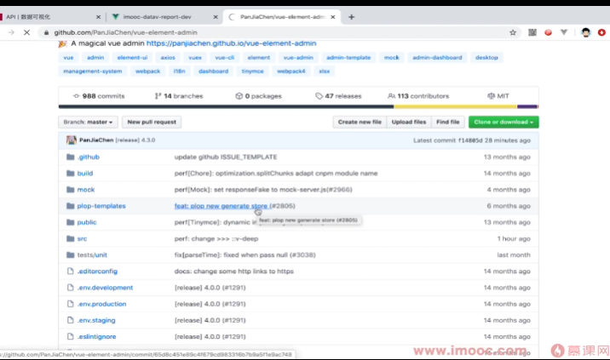Click the lock icon in the address bar
Image resolution: width=610 pixels, height=360 pixels.
46,32
